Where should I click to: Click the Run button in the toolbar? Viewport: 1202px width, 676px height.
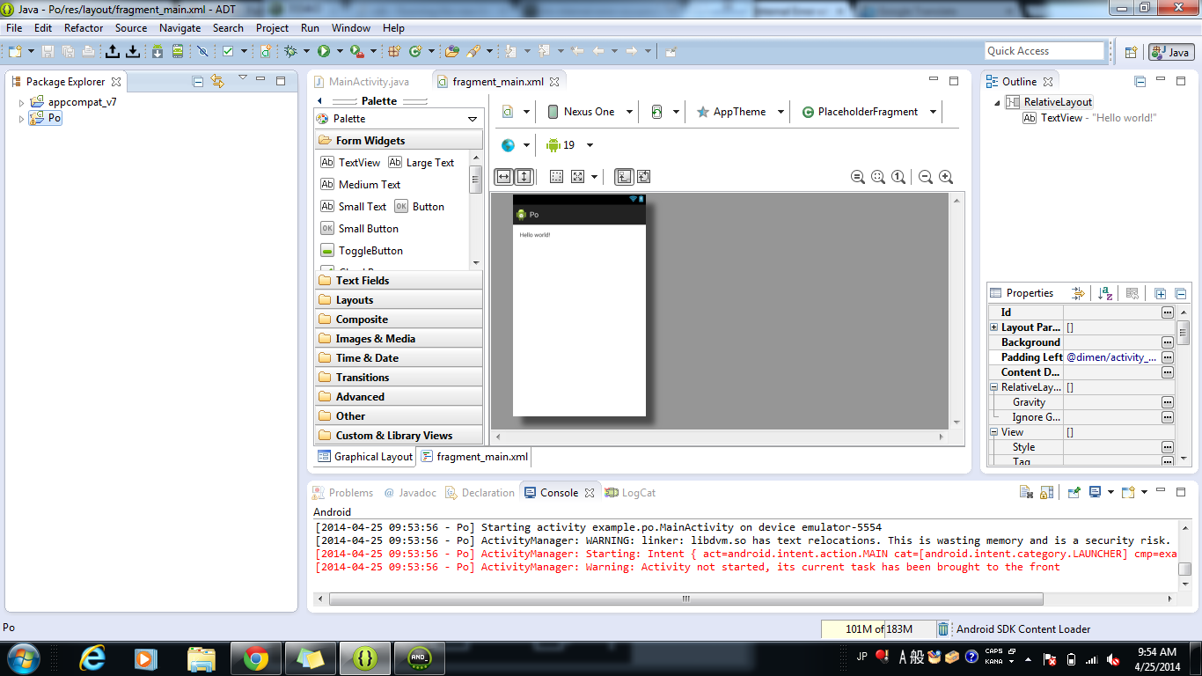[x=324, y=50]
